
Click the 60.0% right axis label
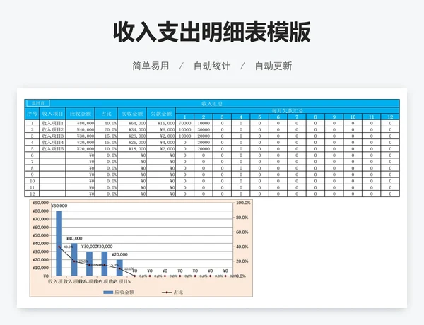click(242, 232)
